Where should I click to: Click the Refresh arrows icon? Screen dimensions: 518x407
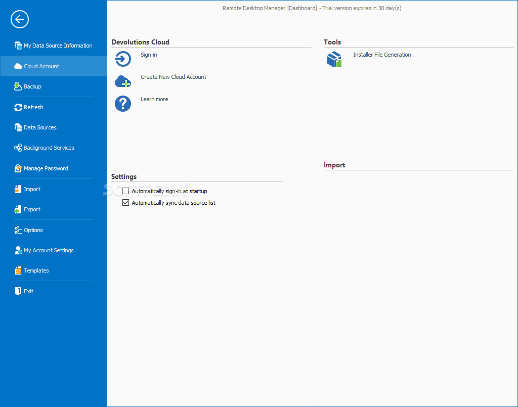(18, 107)
